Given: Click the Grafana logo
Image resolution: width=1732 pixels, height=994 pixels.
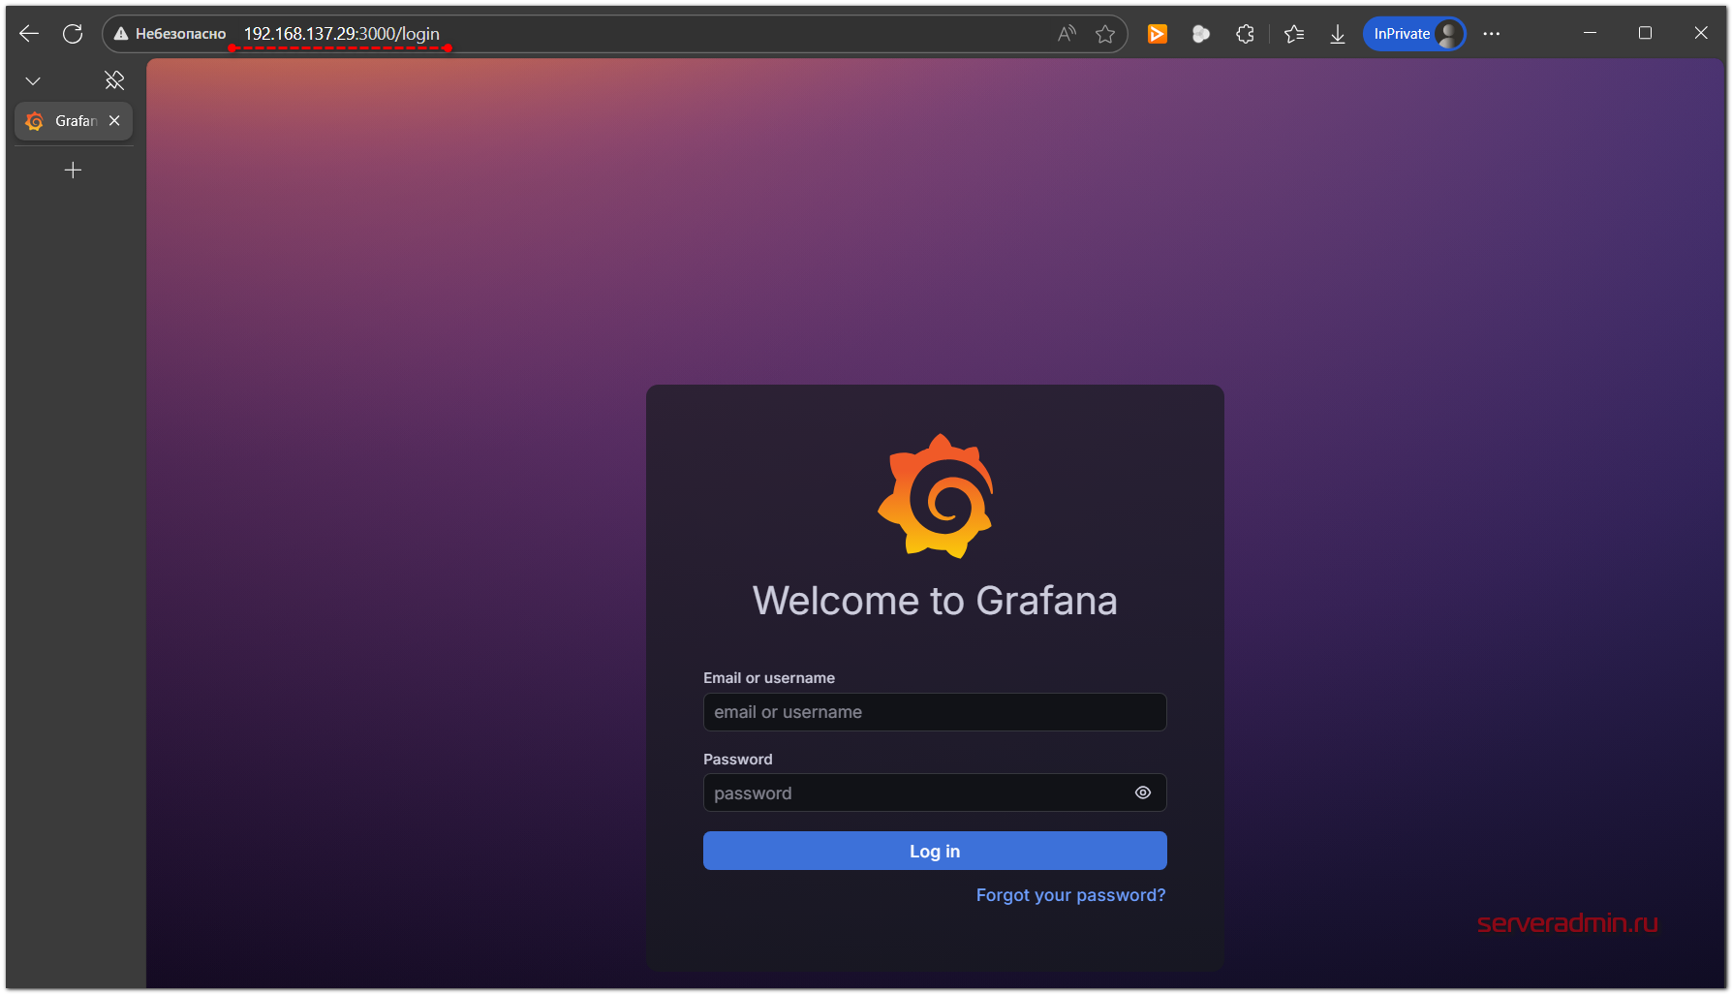Looking at the screenshot, I should click(935, 496).
